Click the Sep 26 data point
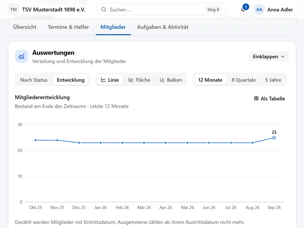The width and height of the screenshot is (304, 228). 274,138
